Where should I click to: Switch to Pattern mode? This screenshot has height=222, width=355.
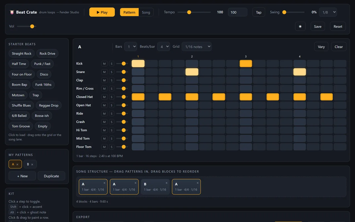coord(129,12)
